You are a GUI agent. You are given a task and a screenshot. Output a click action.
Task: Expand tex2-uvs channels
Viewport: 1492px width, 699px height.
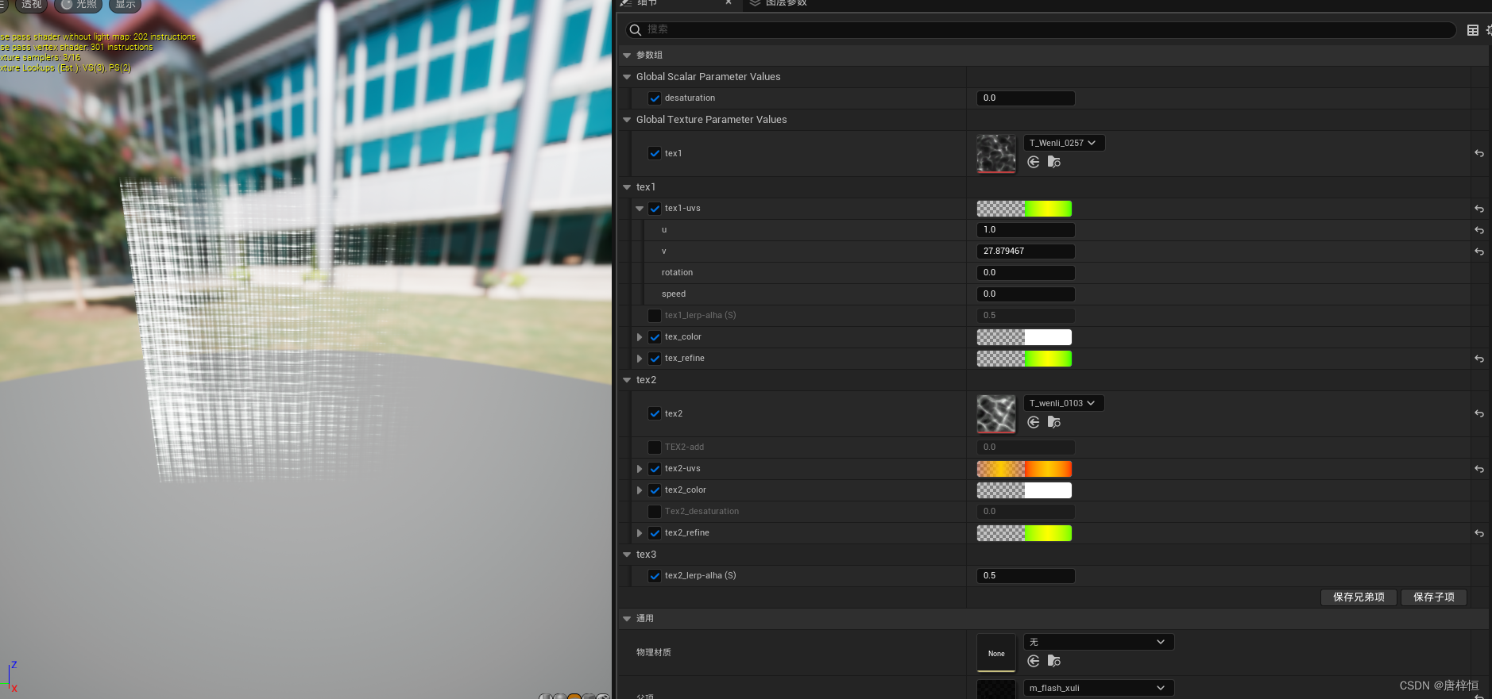coord(640,469)
